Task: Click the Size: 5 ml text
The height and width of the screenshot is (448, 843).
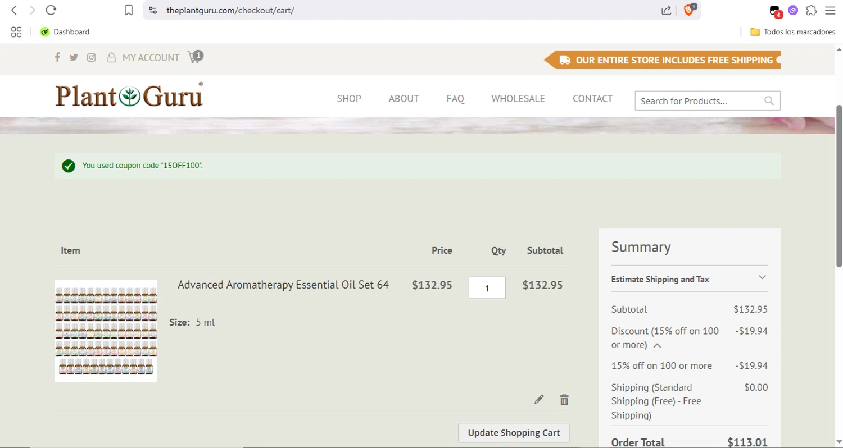Action: click(x=192, y=322)
